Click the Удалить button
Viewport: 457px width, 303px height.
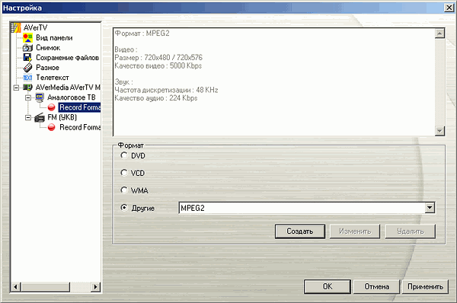point(411,231)
